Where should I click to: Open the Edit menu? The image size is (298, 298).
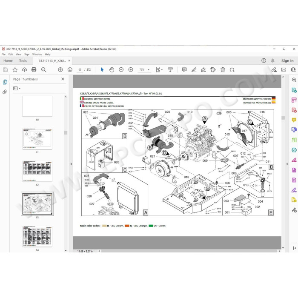11,54
